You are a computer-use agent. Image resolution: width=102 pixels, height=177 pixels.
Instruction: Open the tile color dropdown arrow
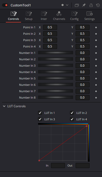[67, 5]
